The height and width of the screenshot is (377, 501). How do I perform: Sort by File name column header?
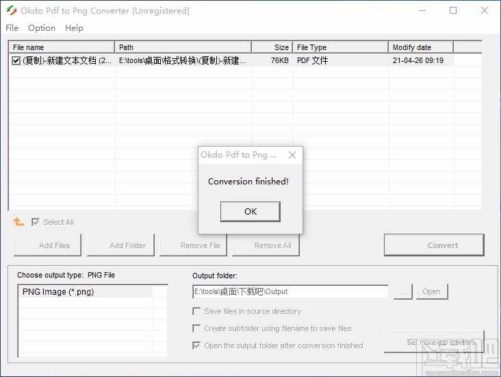(62, 47)
